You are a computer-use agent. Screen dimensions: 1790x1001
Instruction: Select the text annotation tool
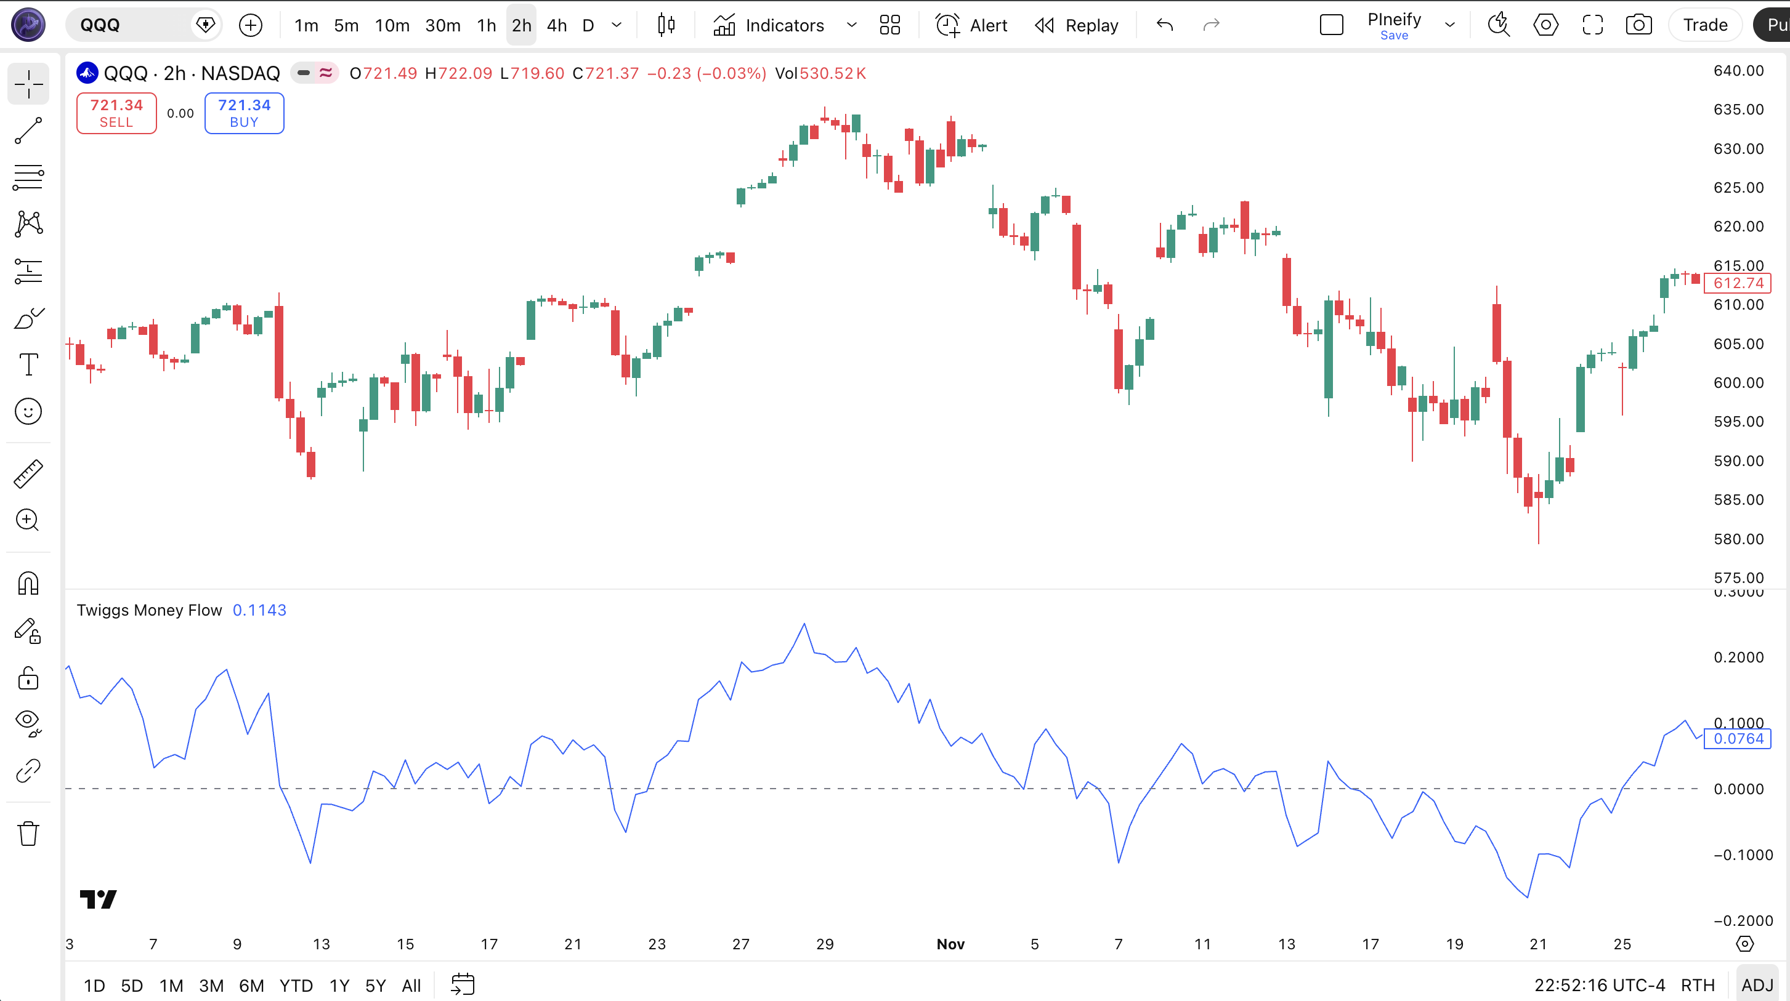tap(28, 364)
